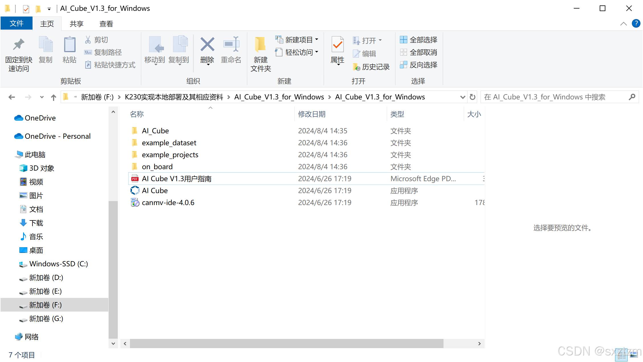Click the 删除 delete X icon
The image size is (643, 362).
click(x=207, y=44)
